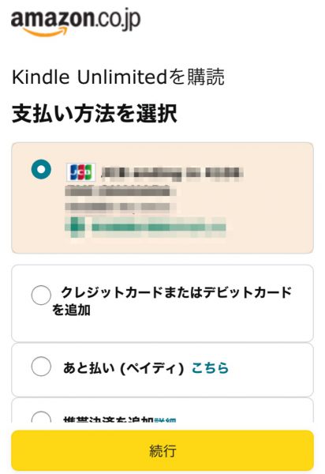
Task: Click the 続行 continue button
Action: tap(162, 450)
